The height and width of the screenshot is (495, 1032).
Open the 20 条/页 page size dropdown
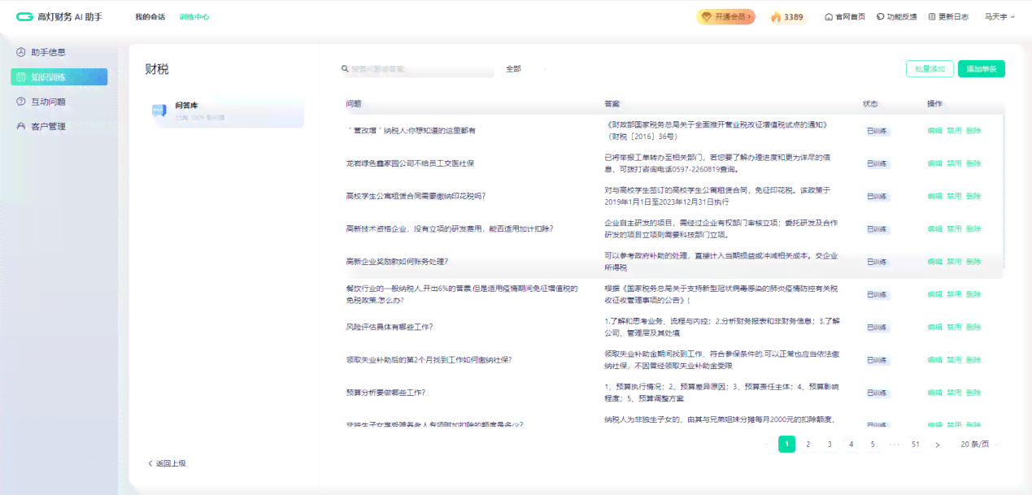[979, 445]
